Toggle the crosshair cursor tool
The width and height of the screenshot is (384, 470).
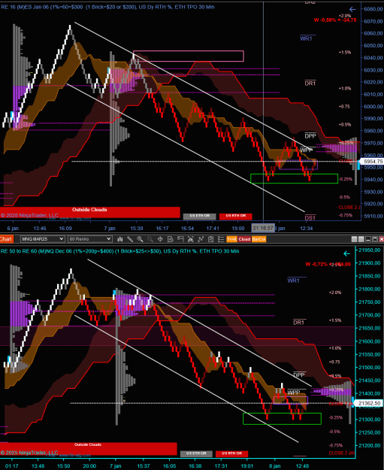(160, 239)
